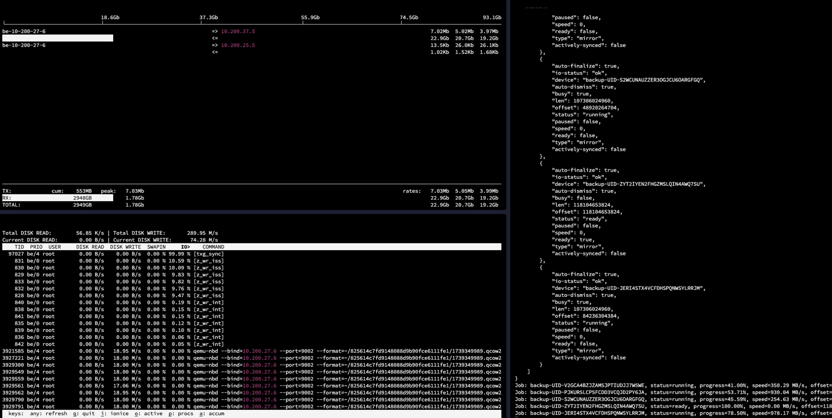Click the Total DISK WRITE summary value
Viewport: 832px width, 418px height.
203,233
